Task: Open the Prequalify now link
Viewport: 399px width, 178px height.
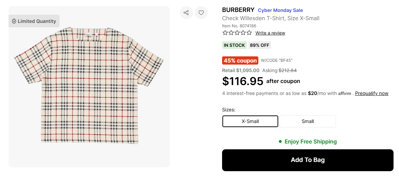Action: (372, 93)
